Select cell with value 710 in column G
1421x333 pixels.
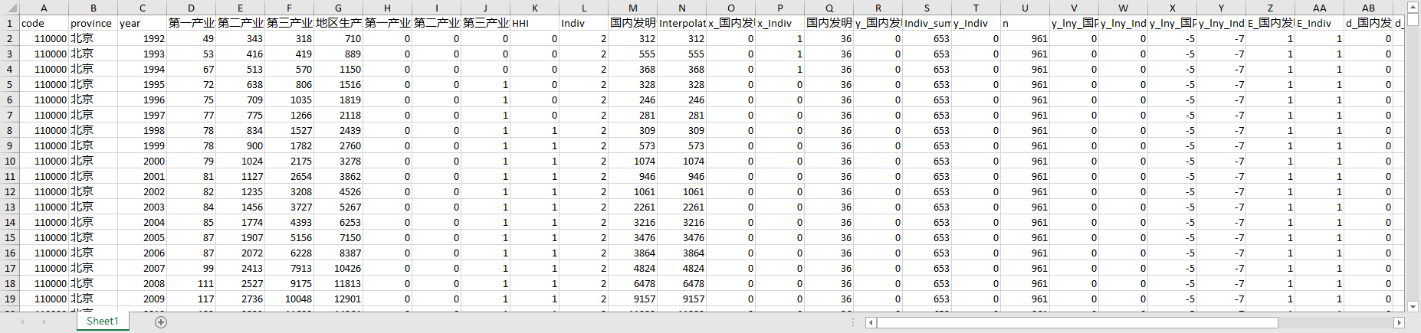338,38
